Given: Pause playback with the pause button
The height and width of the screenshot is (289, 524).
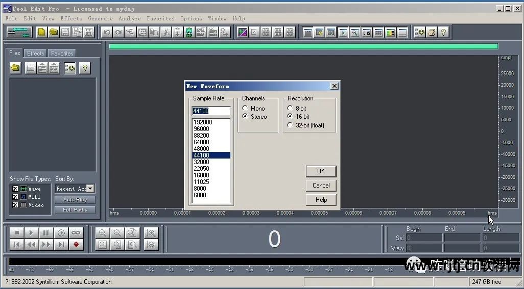Looking at the screenshot, I should [x=46, y=232].
